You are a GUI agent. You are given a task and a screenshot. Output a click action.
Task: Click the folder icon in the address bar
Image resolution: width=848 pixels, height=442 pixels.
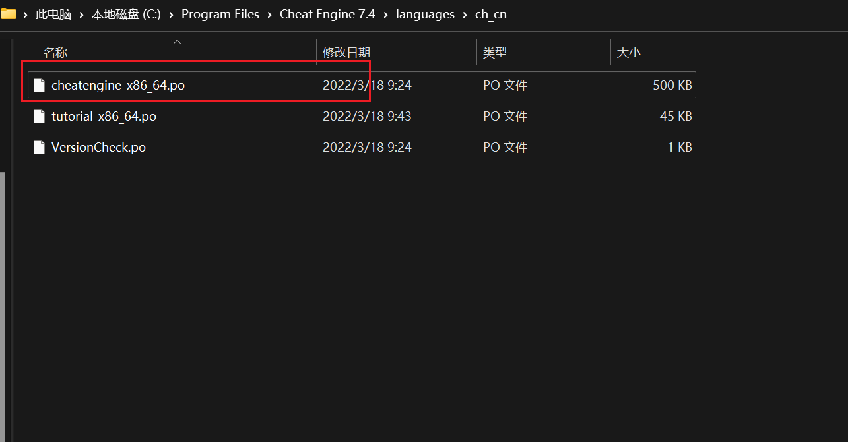9,13
